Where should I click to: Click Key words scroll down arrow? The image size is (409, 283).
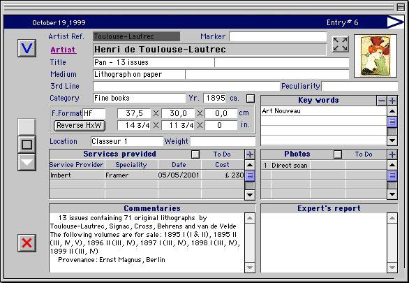392,140
